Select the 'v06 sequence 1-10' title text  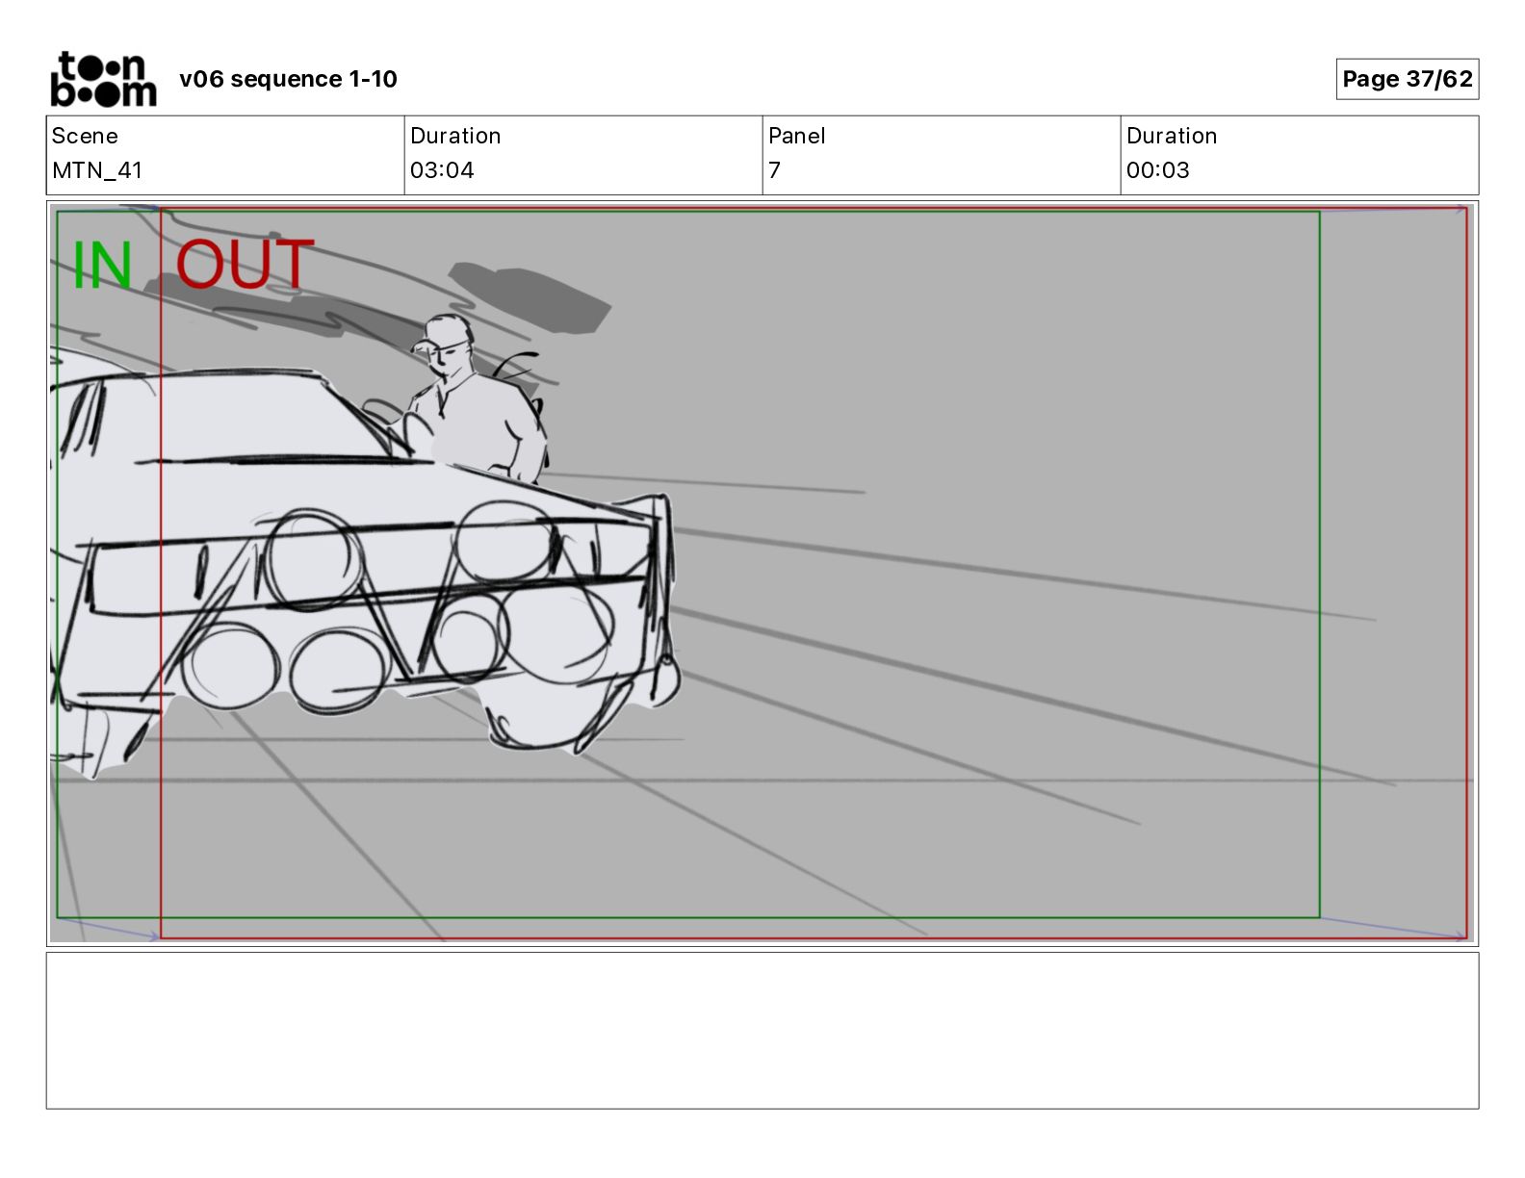[x=288, y=79]
